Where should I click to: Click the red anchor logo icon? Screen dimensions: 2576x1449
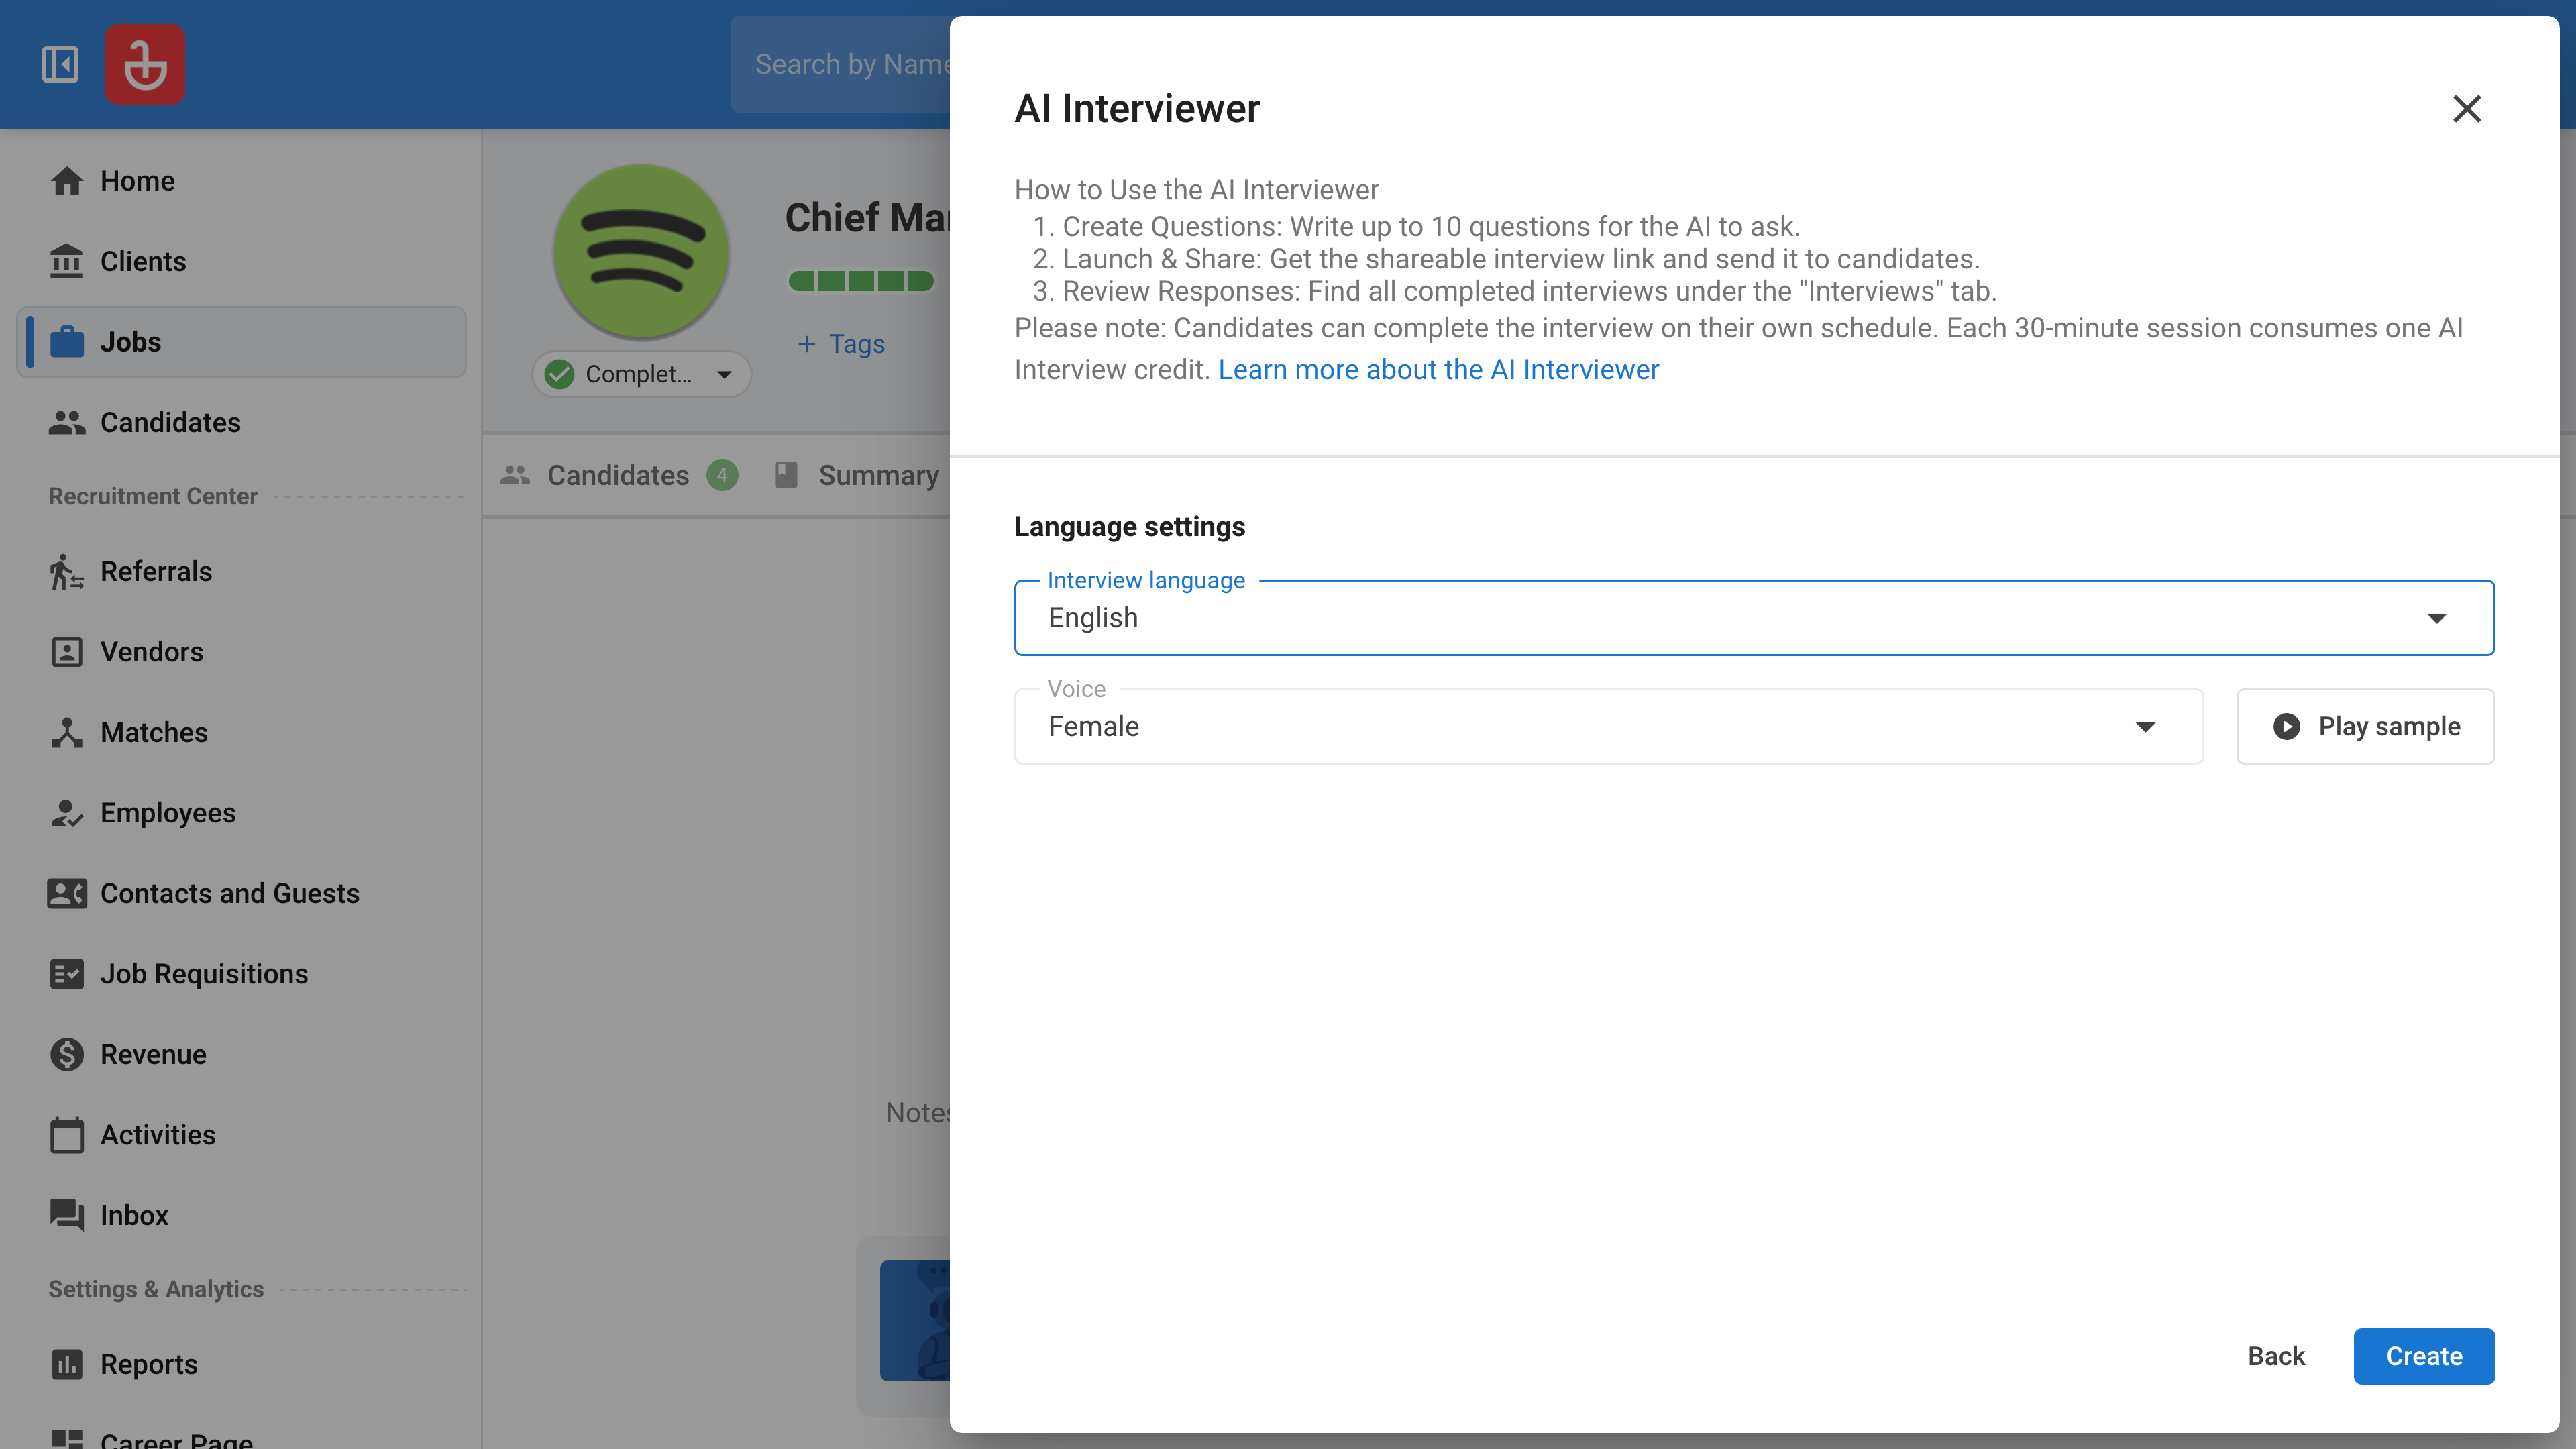pos(145,65)
